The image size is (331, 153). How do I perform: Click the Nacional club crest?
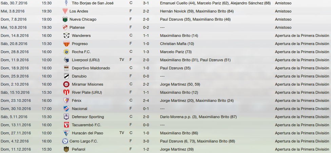pyautogui.click(x=66, y=109)
